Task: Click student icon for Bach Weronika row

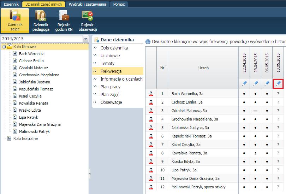Action: coord(151,94)
